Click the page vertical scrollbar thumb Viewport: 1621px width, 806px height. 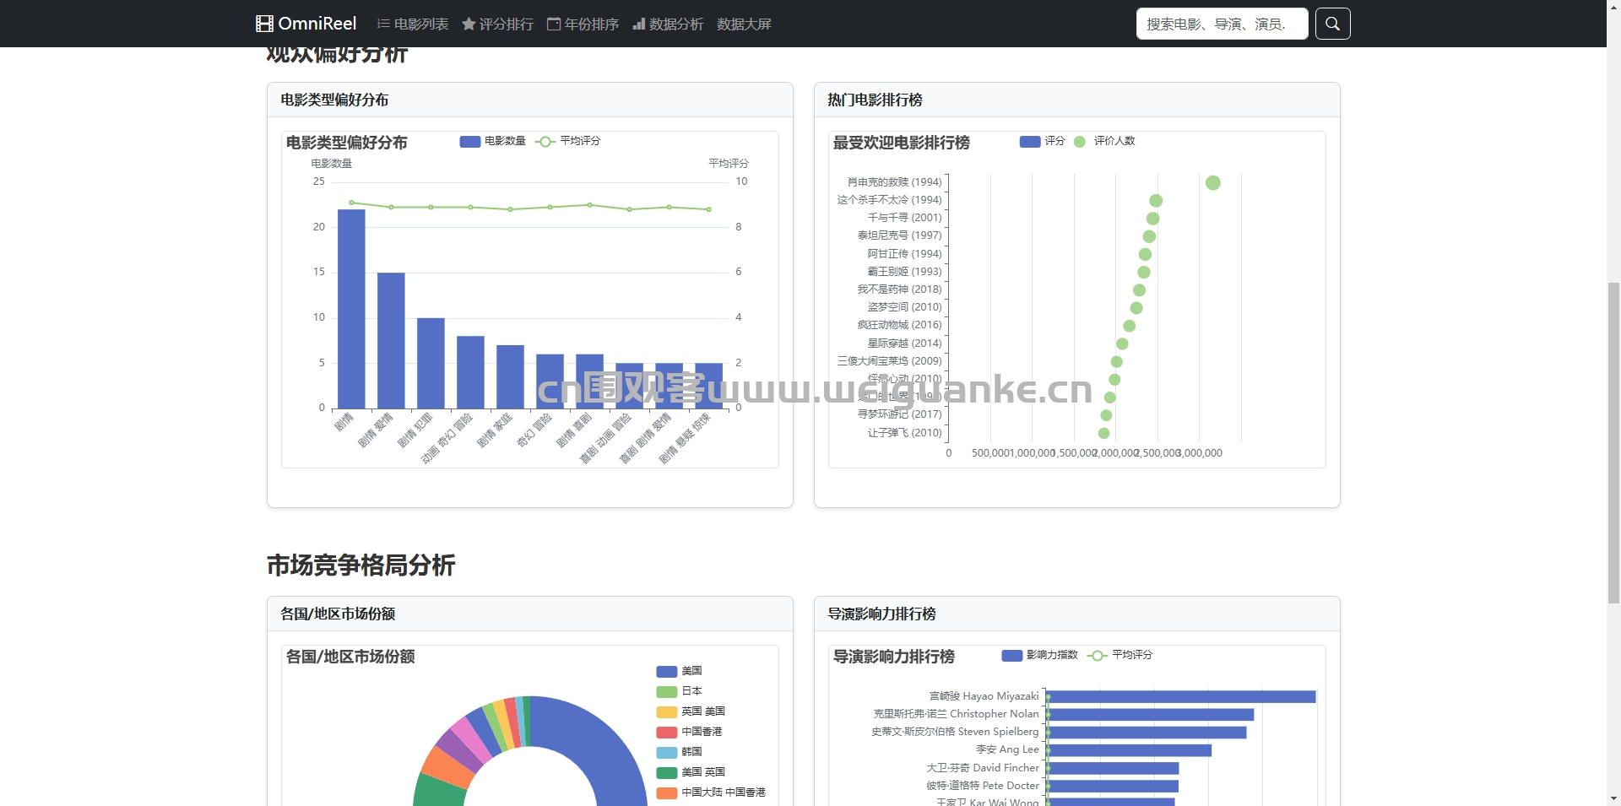click(x=1613, y=442)
